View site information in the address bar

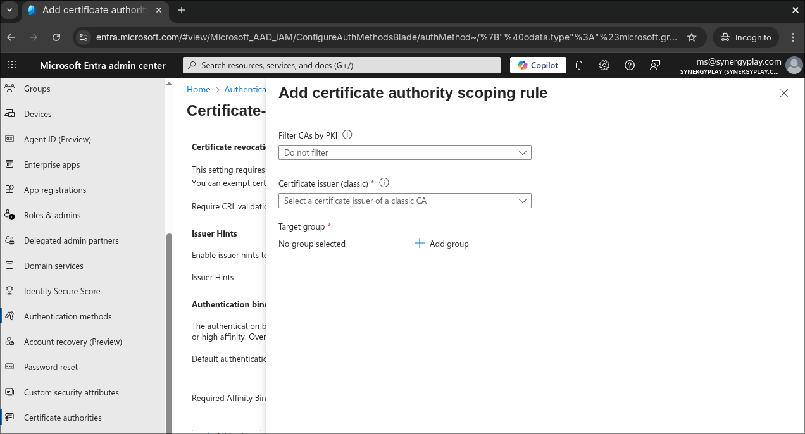click(x=83, y=37)
